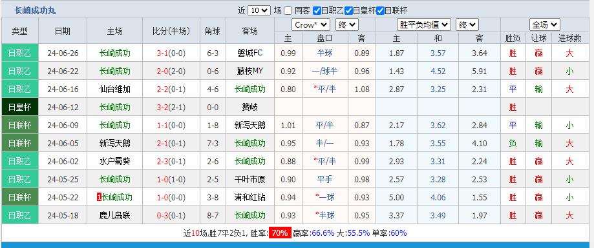594x248 pixels.
Task: Open the 胜平负均值 dropdown
Action: coord(424,25)
